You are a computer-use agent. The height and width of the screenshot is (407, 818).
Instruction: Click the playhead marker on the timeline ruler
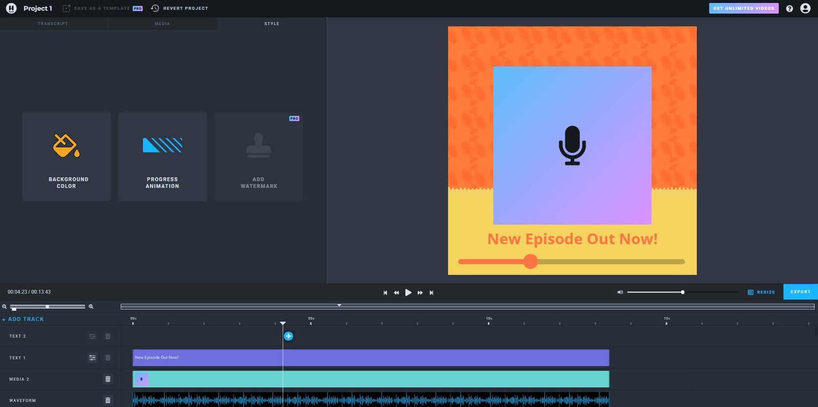pos(283,323)
